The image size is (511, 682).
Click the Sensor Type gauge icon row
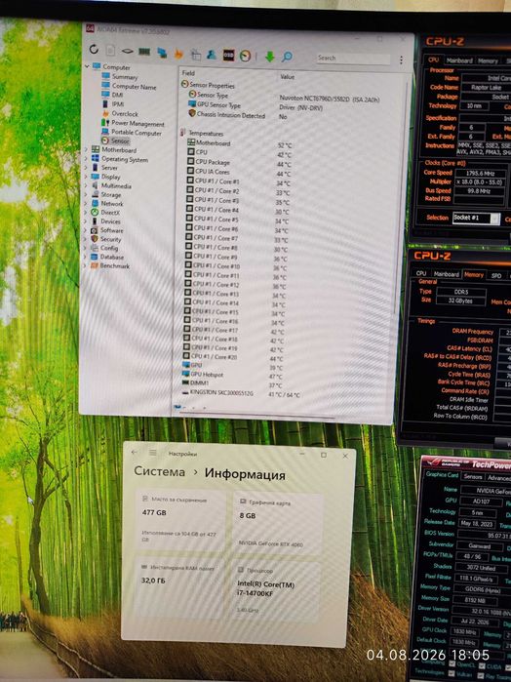(x=193, y=95)
